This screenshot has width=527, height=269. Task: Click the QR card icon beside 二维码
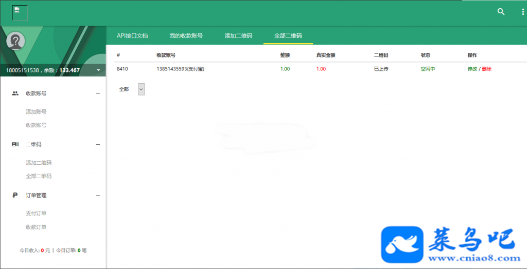coord(15,144)
